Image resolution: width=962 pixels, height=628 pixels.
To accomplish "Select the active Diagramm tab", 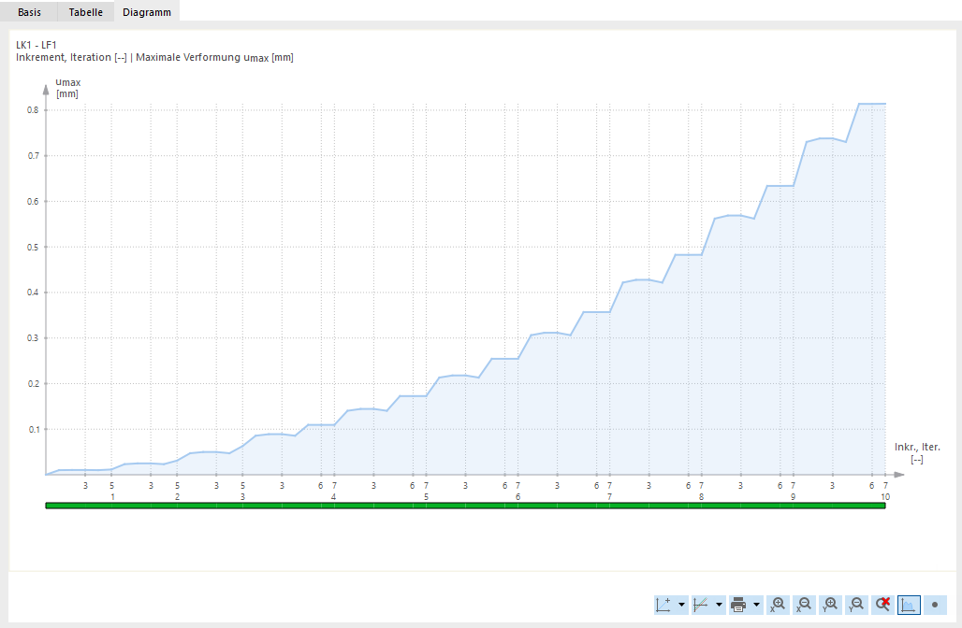I will tap(146, 12).
